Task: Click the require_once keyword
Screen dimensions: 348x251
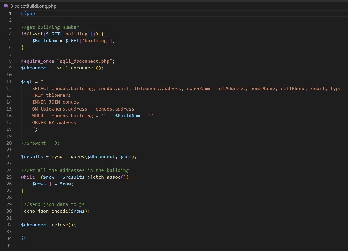Action: 38,61
